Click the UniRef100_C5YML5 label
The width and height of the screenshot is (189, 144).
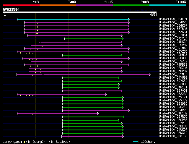173,75
